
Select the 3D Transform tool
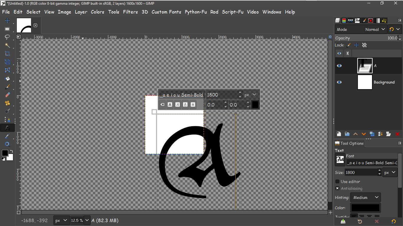[7, 62]
